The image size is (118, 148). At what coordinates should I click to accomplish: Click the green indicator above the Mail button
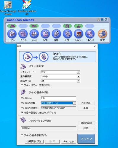pyautogui.click(x=34, y=26)
